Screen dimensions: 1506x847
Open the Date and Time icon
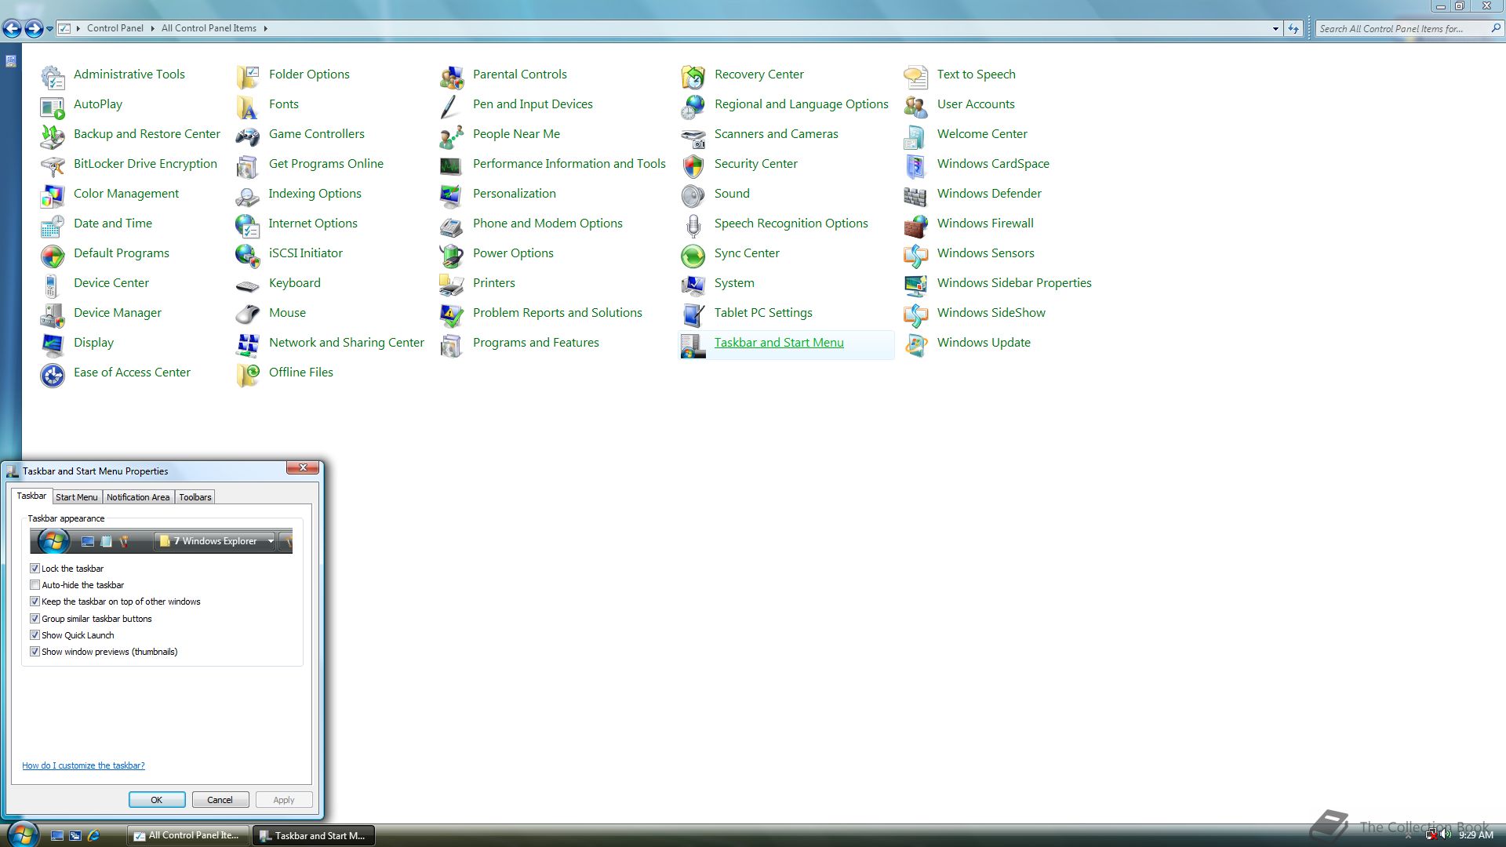(x=53, y=225)
